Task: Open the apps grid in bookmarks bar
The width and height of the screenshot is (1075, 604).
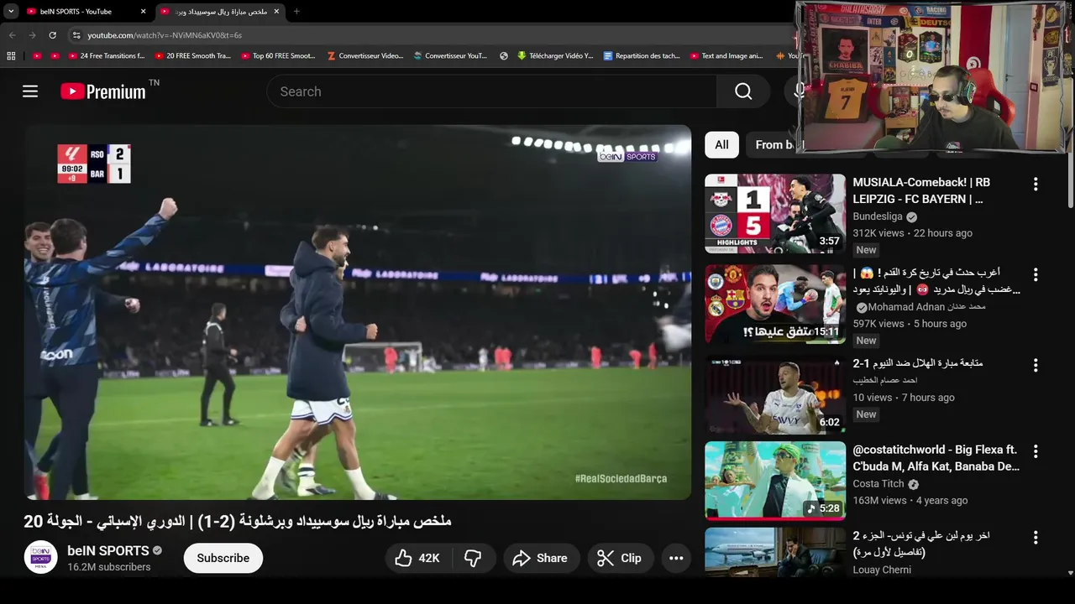Action: [x=11, y=56]
